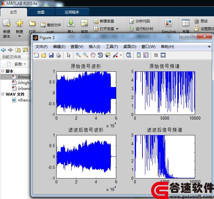The width and height of the screenshot is (214, 199).
Task: Open the Tools (工具) menu in Figure 2
Action: tap(112, 47)
